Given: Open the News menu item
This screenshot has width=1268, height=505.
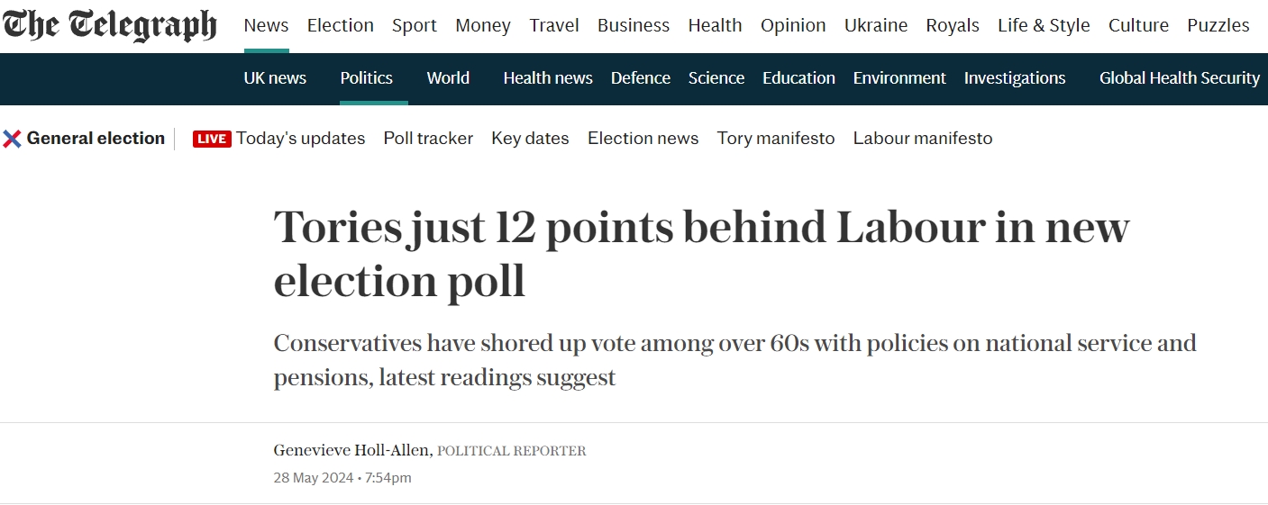Looking at the screenshot, I should (x=266, y=25).
